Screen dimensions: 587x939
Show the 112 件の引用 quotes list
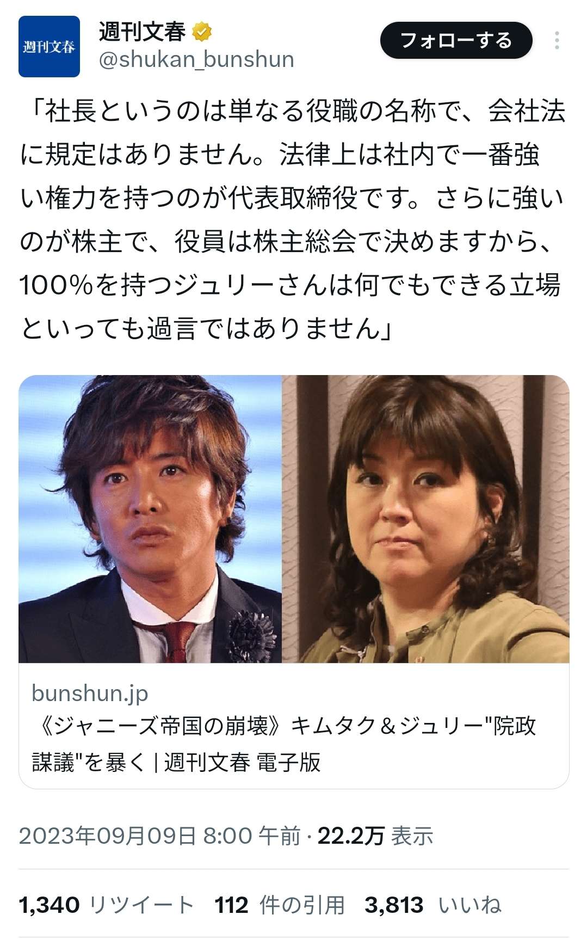click(280, 905)
